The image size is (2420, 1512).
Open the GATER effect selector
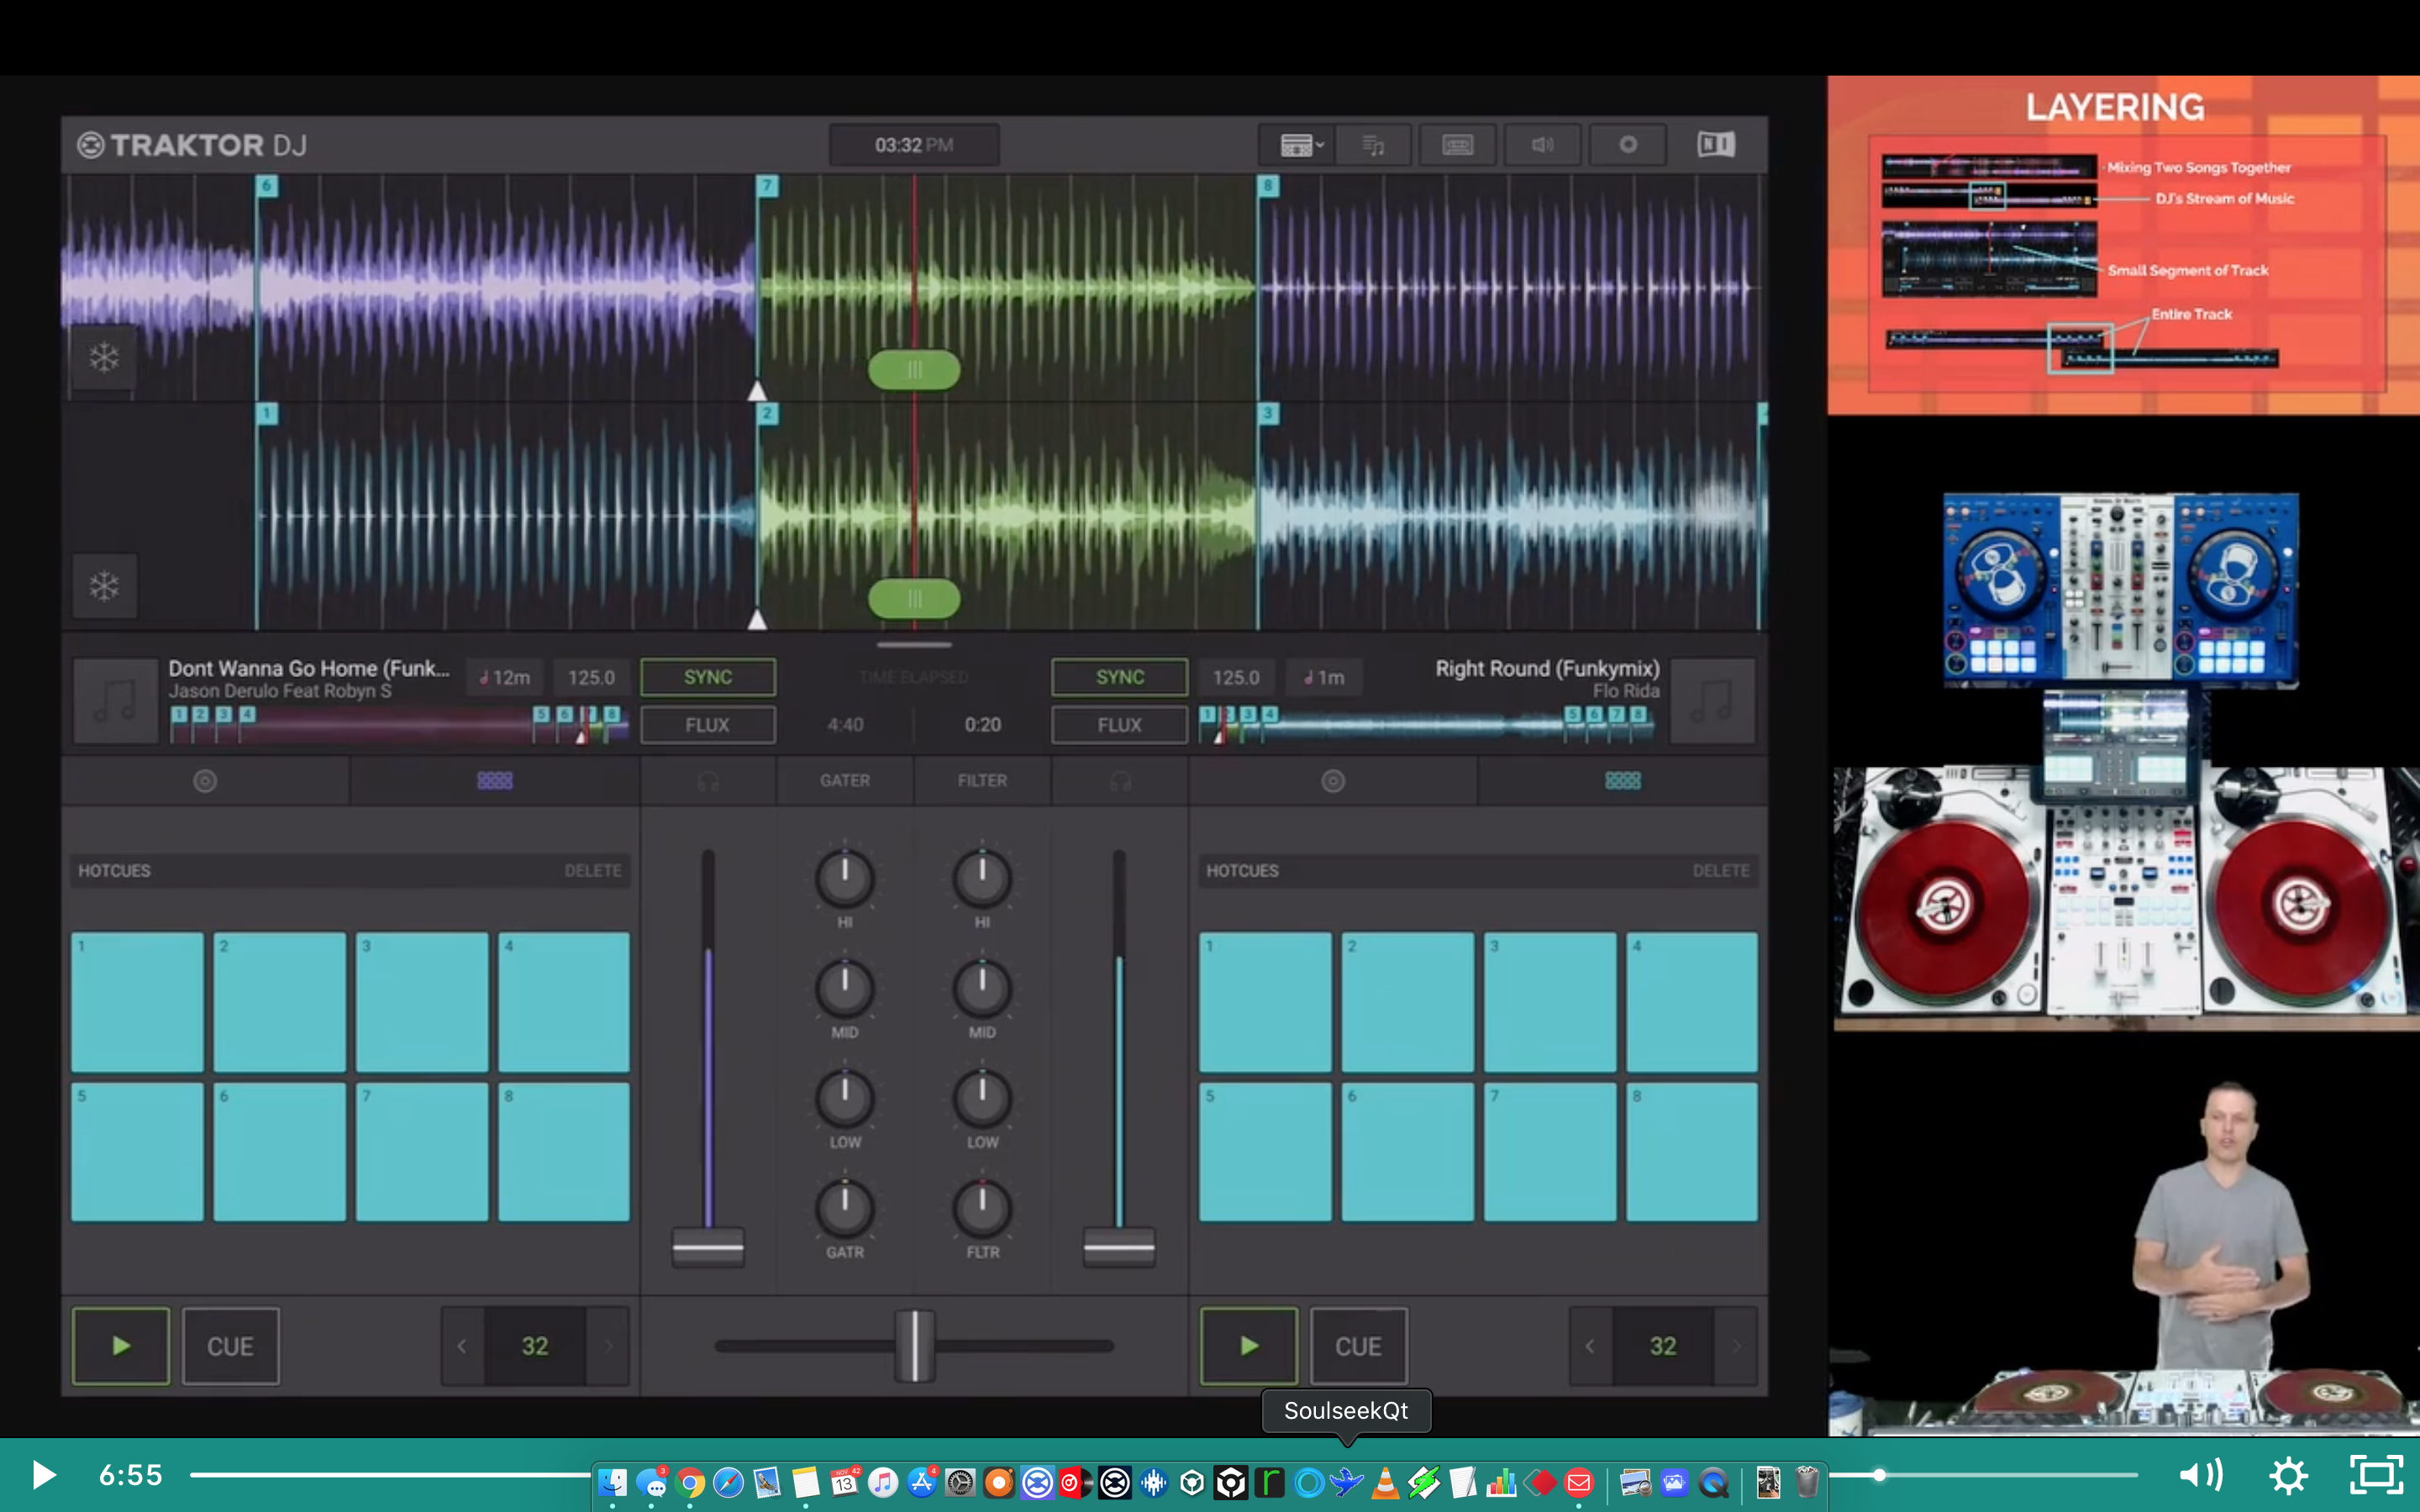pos(845,781)
